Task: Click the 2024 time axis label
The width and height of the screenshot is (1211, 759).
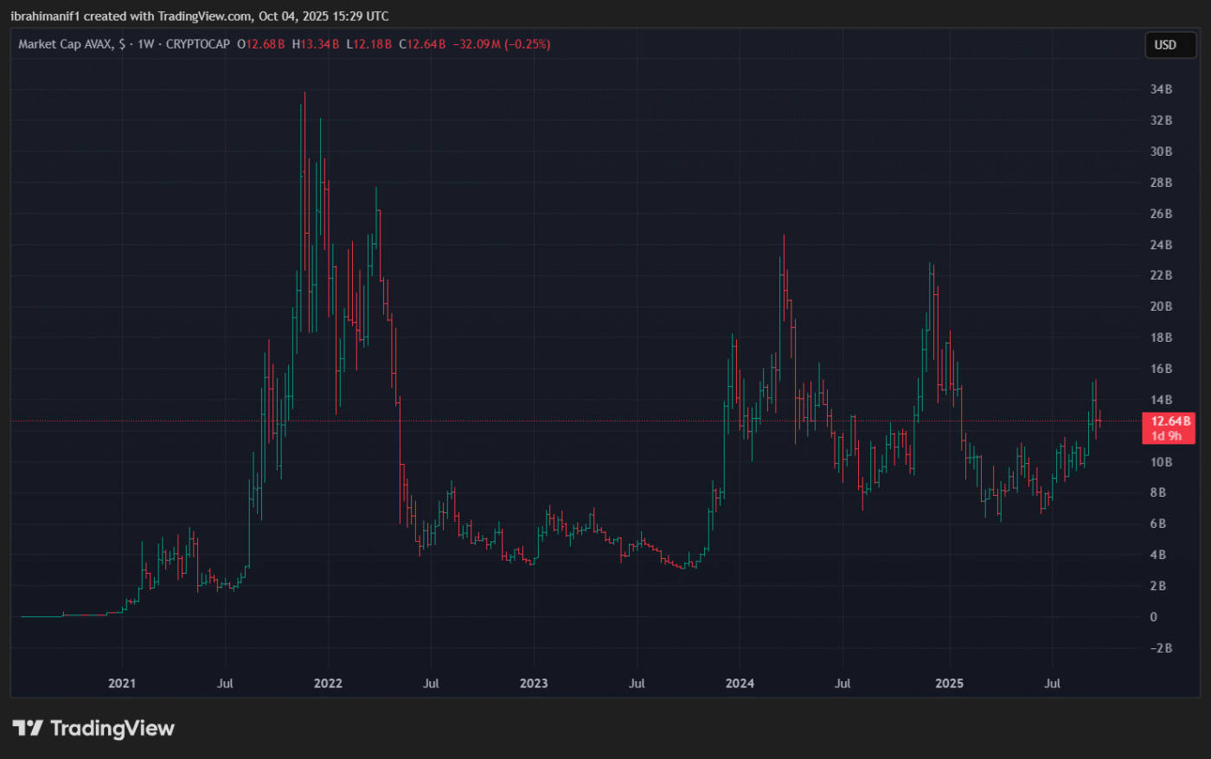Action: pyautogui.click(x=740, y=684)
